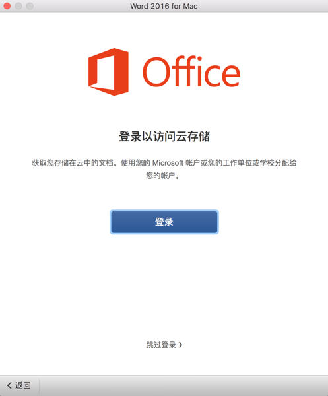Click the heading 登录以访问云存储
328x396 pixels.
(x=164, y=137)
